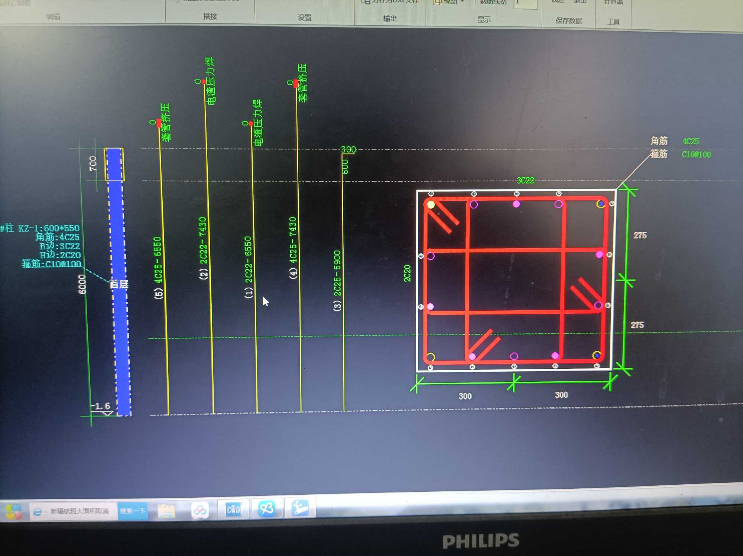
Task: Select the filled magenta bar on the left side
Action: click(x=430, y=307)
